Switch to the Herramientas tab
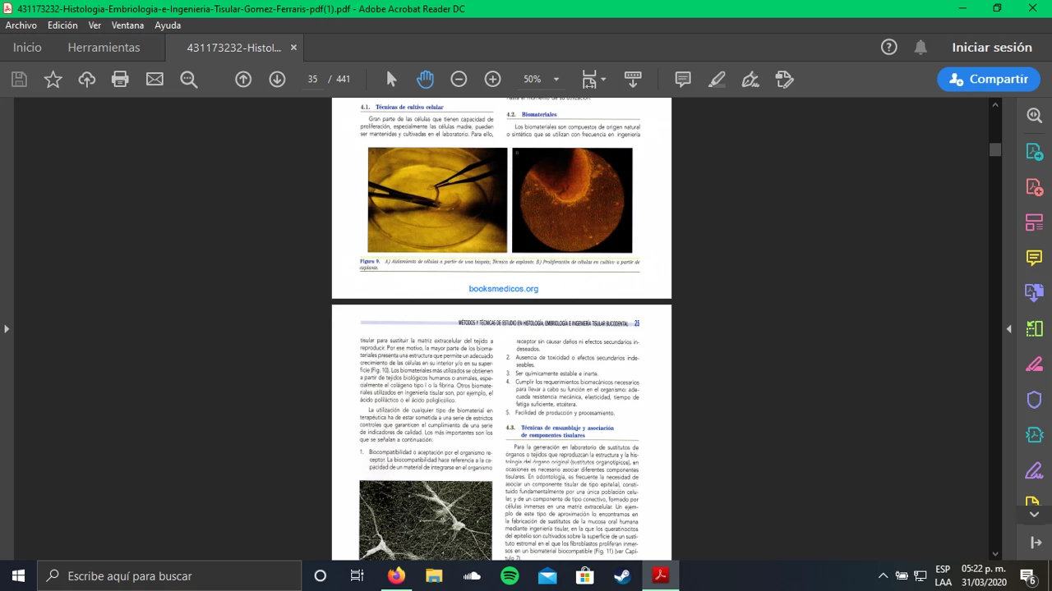 (x=104, y=48)
